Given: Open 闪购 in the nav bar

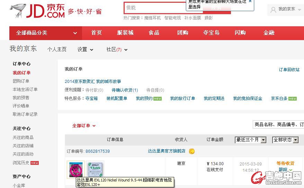Looking at the screenshot, I should 240,33.
